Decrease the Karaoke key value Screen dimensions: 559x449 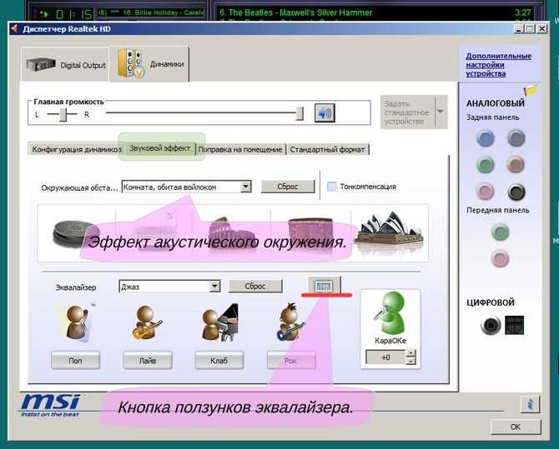click(410, 361)
